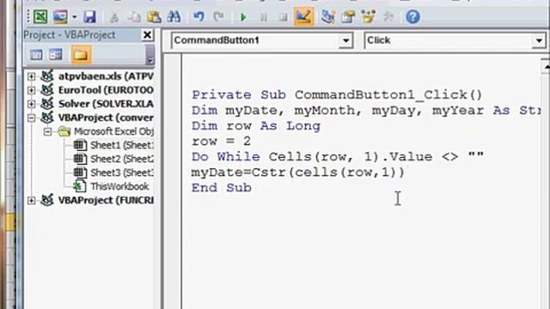Save the project with the floppy icon
The height and width of the screenshot is (309, 550).
pyautogui.click(x=89, y=17)
